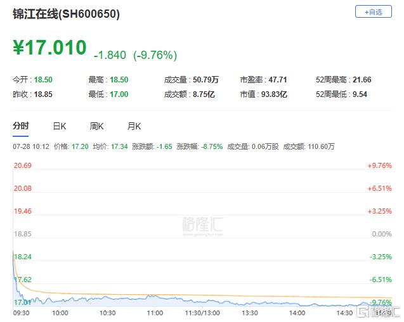Click the 今开 opening value 18.50
This screenshot has height=322, width=404.
(43, 80)
